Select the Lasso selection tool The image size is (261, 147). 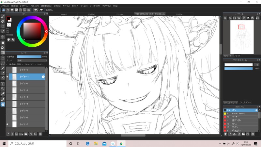click(x=3, y=63)
